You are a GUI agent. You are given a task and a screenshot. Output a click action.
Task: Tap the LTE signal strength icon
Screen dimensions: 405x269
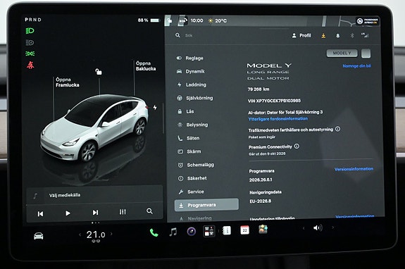pos(365,35)
